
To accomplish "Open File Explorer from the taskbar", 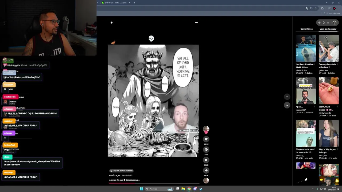I will [183, 189].
